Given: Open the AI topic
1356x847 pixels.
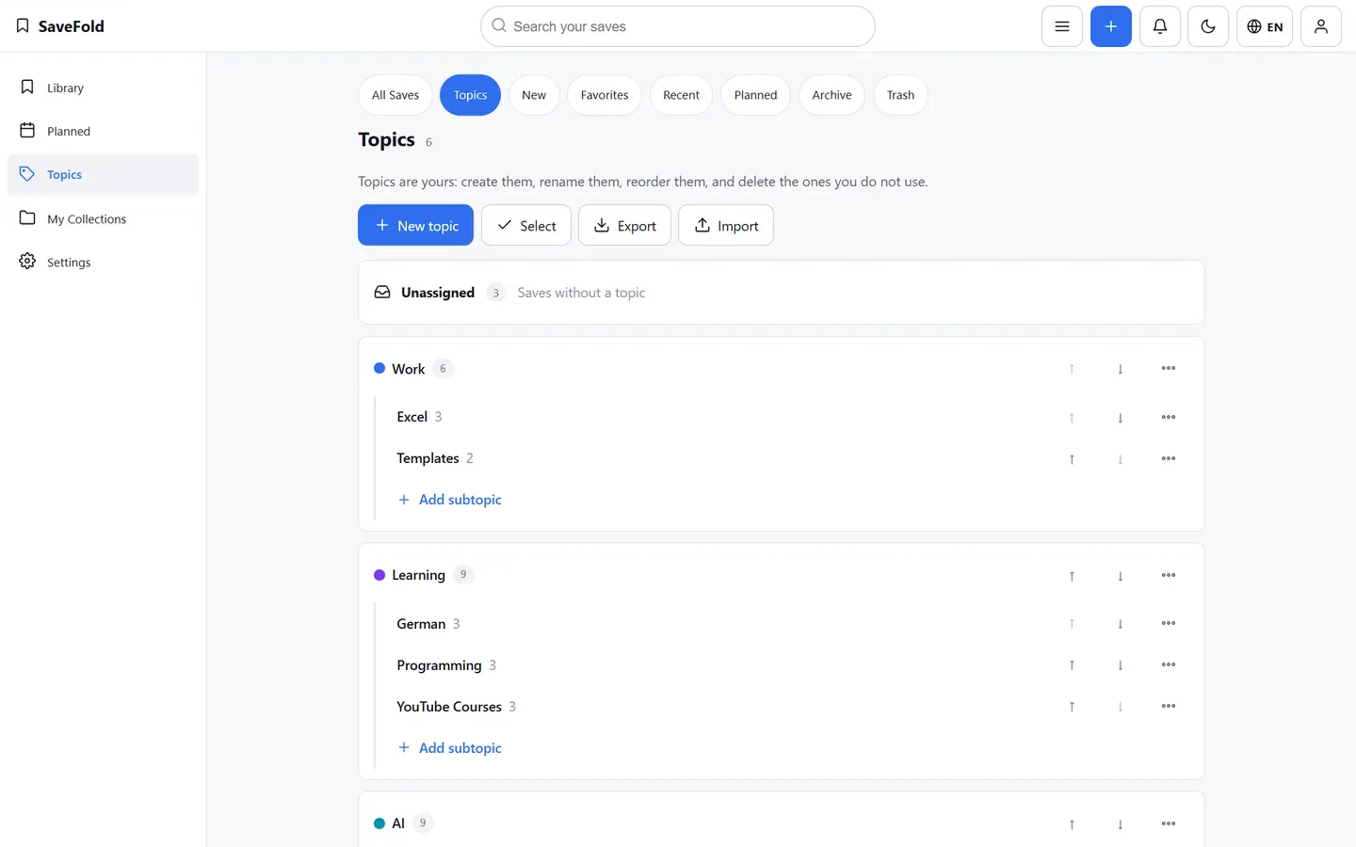Looking at the screenshot, I should pos(398,823).
